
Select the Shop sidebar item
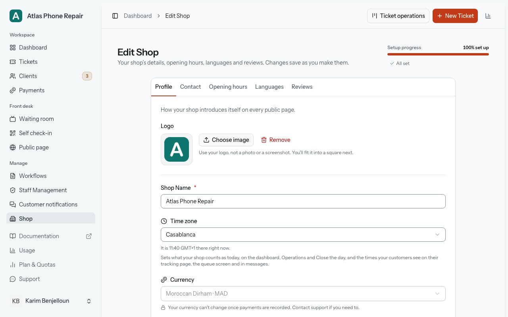51,219
